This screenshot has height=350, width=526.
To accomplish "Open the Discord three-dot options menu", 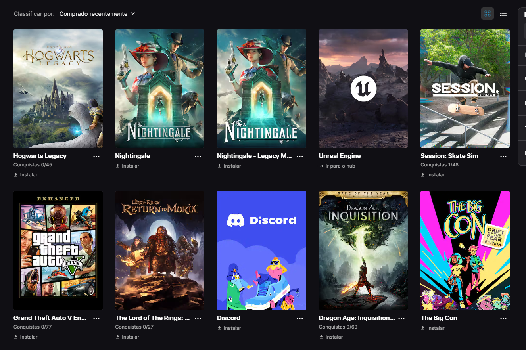I will click(300, 319).
